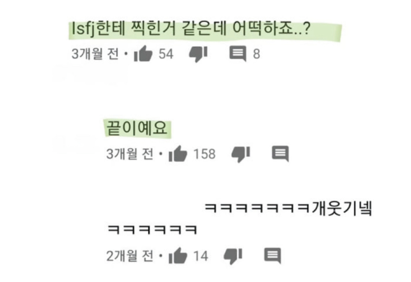
Task: Like the 끝이예요 reply
Action: [x=178, y=154]
